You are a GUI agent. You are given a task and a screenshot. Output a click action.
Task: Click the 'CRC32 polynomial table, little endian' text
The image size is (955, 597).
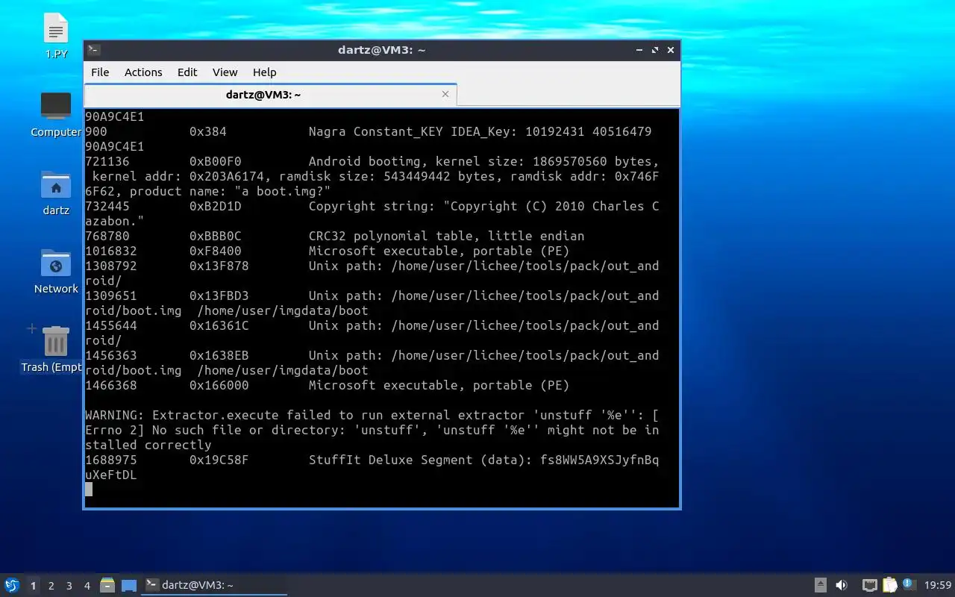[x=446, y=236]
